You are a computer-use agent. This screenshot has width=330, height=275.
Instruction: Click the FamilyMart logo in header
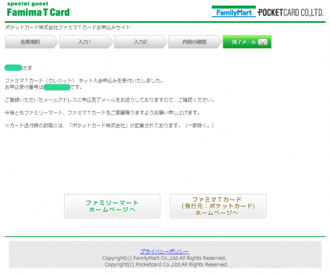click(234, 11)
